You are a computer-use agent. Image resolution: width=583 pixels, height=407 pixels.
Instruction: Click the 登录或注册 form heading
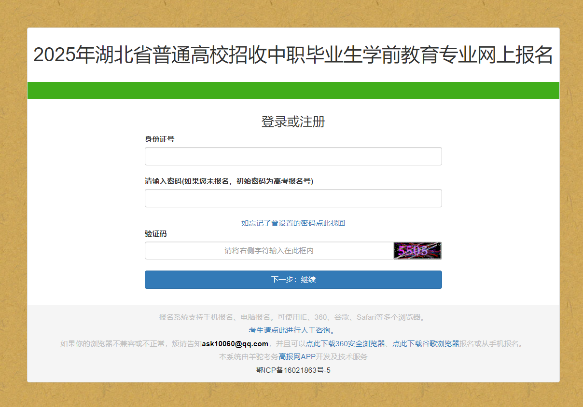coord(293,122)
